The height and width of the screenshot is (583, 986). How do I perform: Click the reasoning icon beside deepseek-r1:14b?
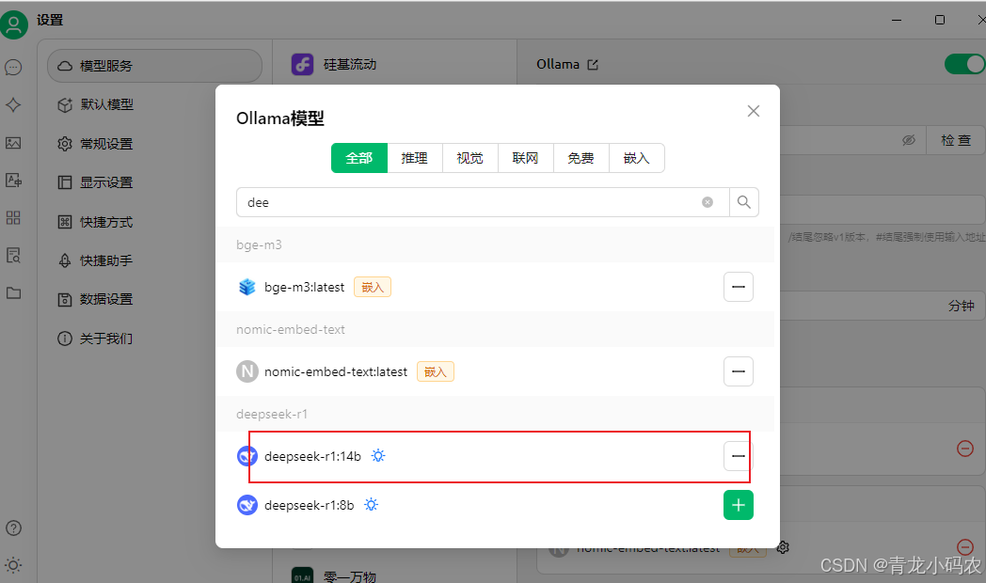pyautogui.click(x=378, y=456)
